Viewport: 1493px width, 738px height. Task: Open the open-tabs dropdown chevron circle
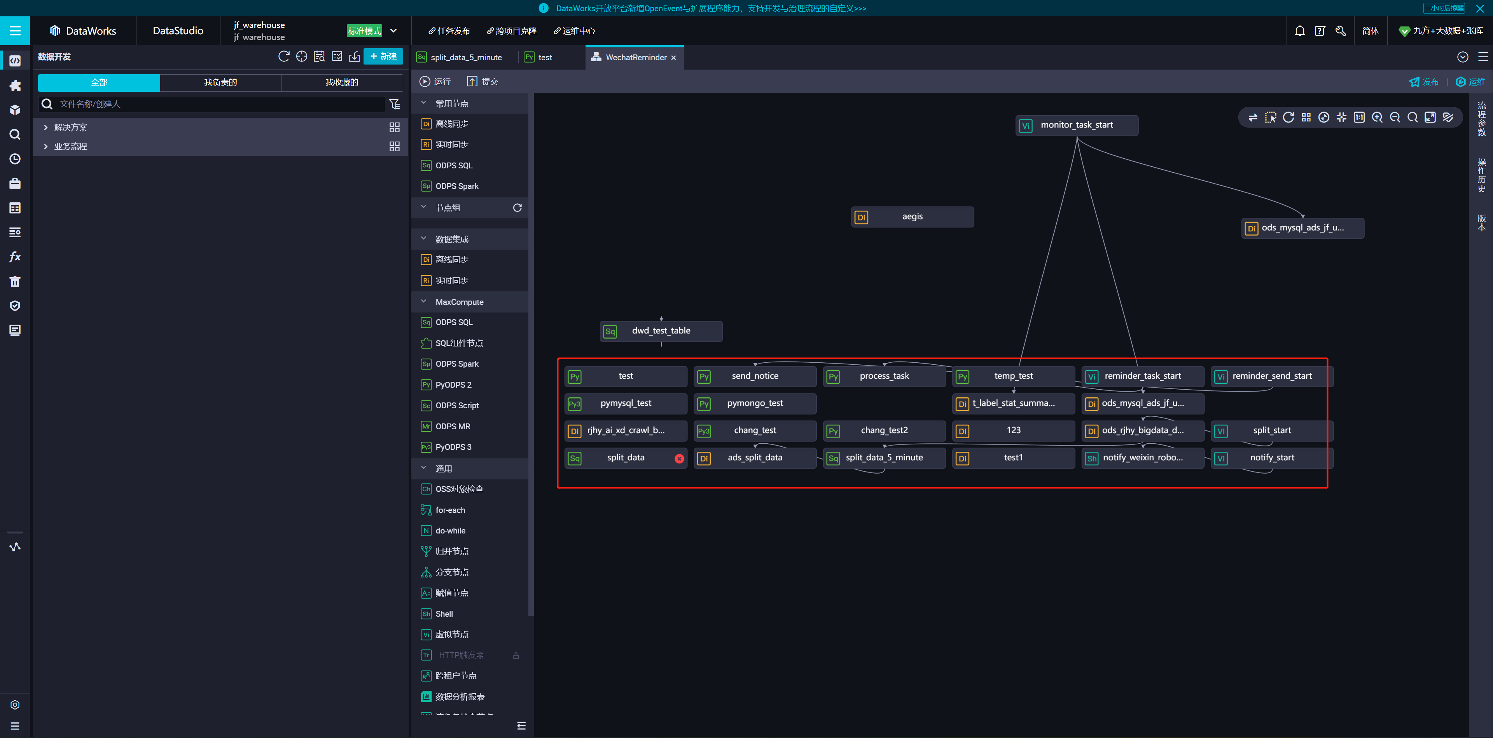1463,57
